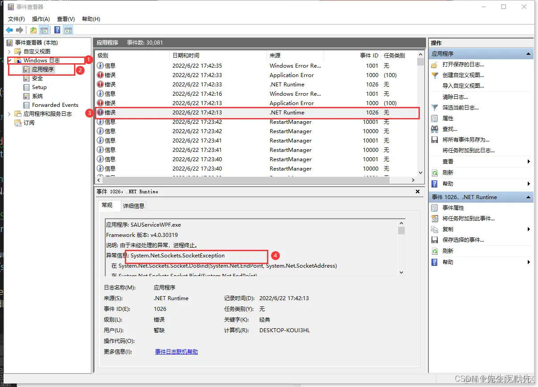Open Forwarded Events log

point(55,105)
